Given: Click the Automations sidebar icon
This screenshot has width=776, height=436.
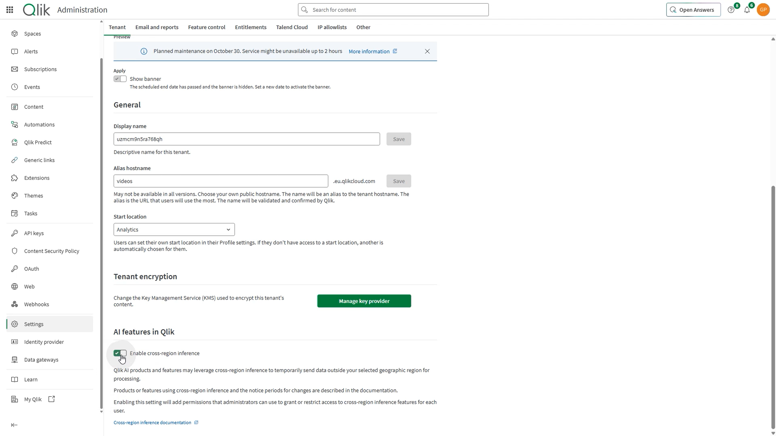Looking at the screenshot, I should 15,125.
